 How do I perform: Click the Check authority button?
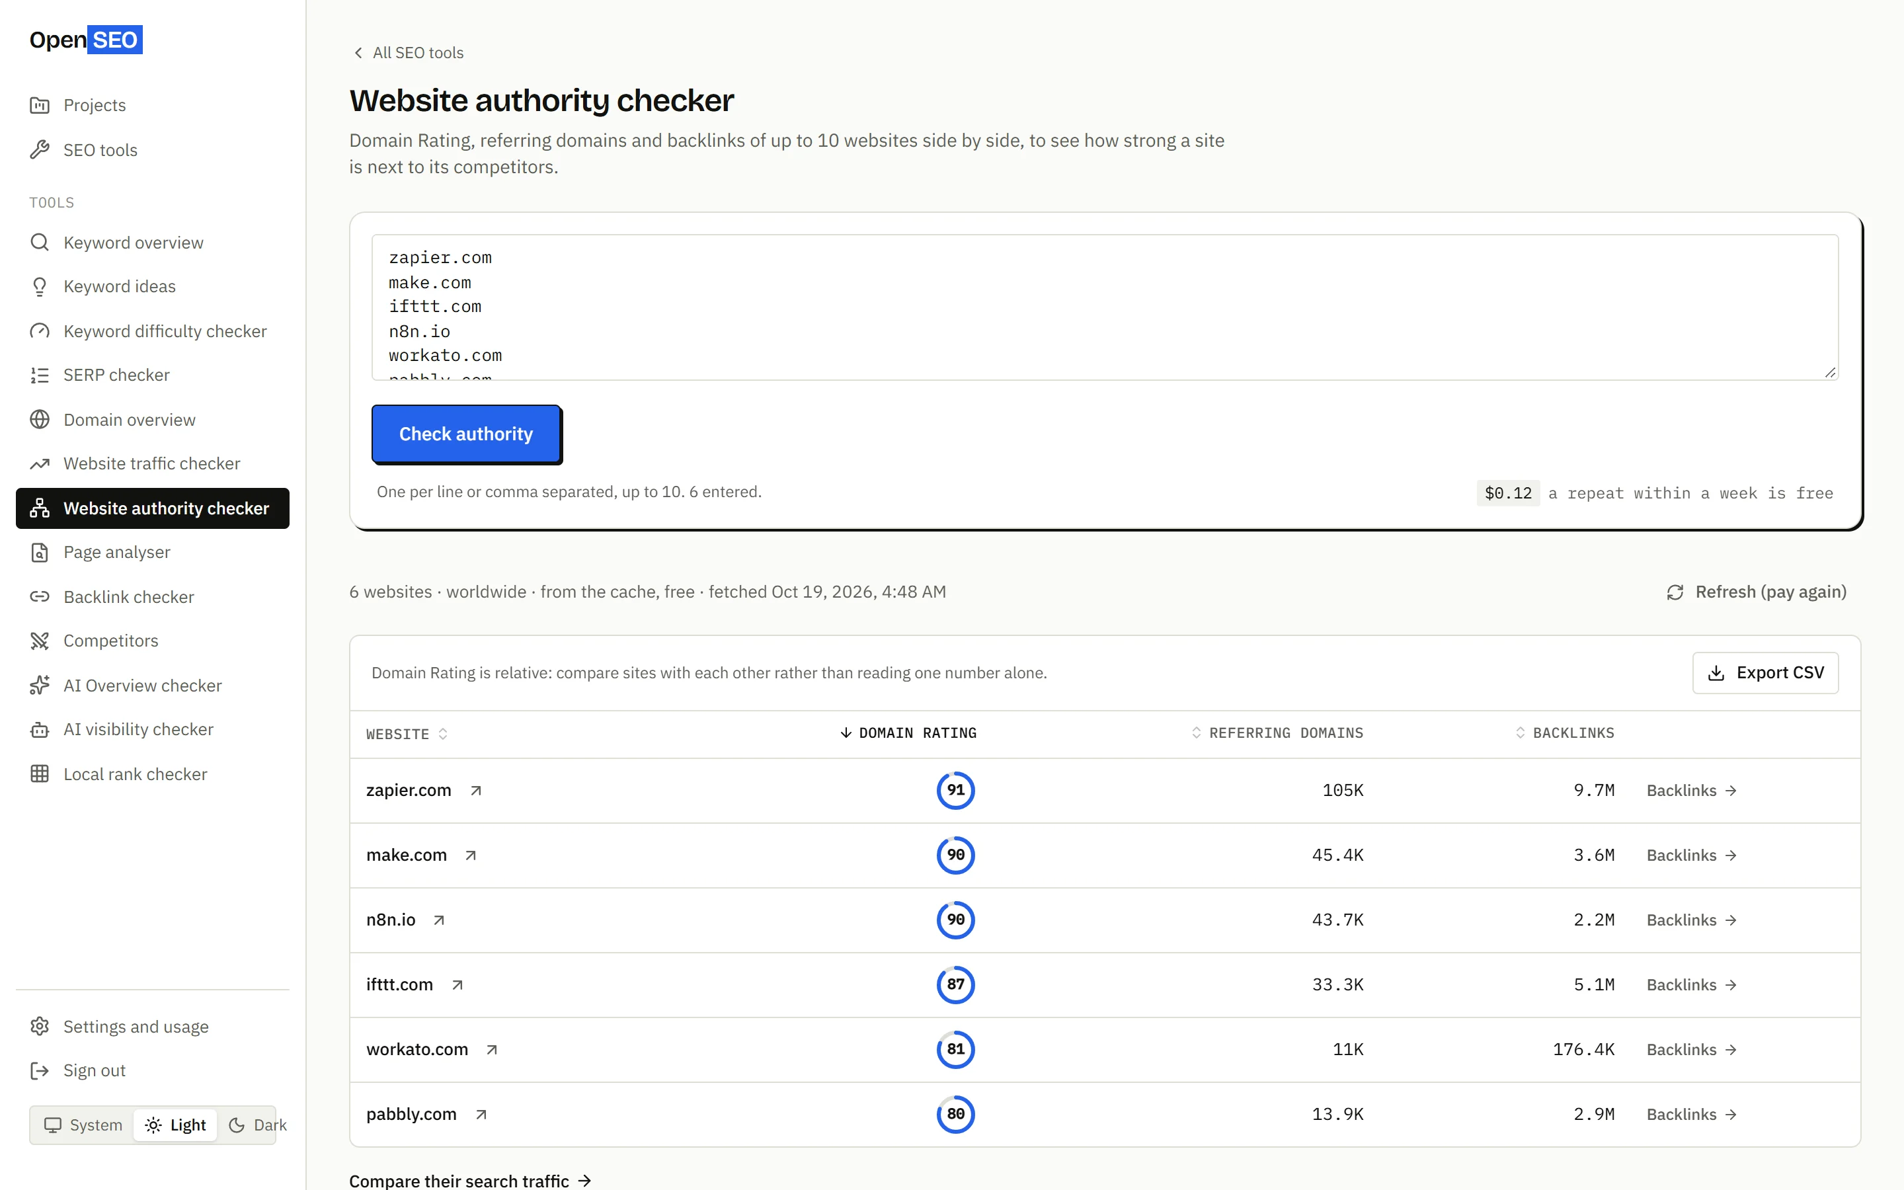click(466, 434)
